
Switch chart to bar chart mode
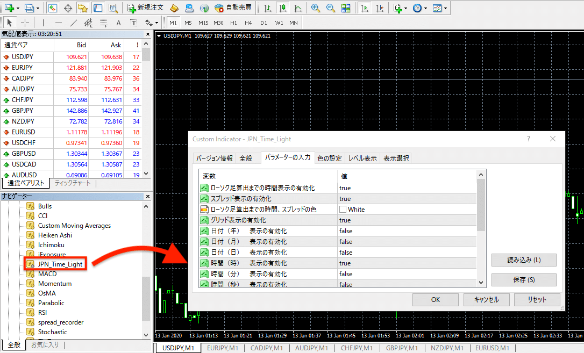tap(267, 8)
